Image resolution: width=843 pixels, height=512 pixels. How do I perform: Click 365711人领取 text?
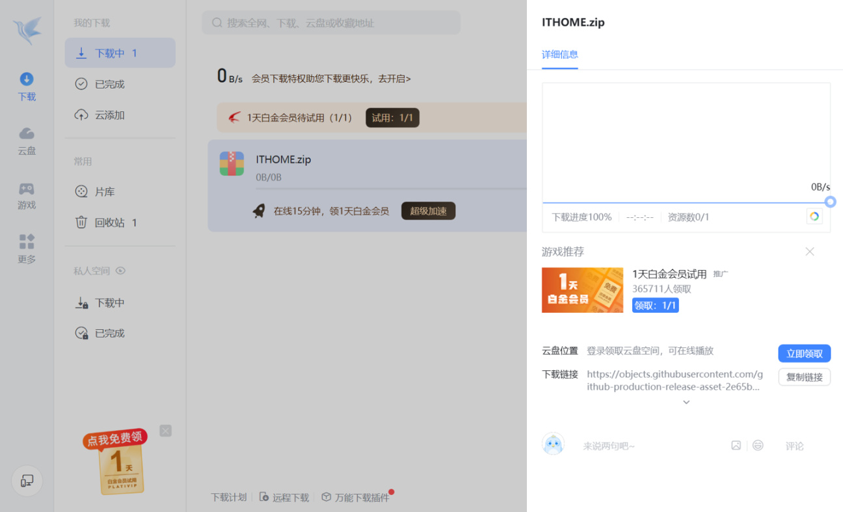(x=662, y=289)
